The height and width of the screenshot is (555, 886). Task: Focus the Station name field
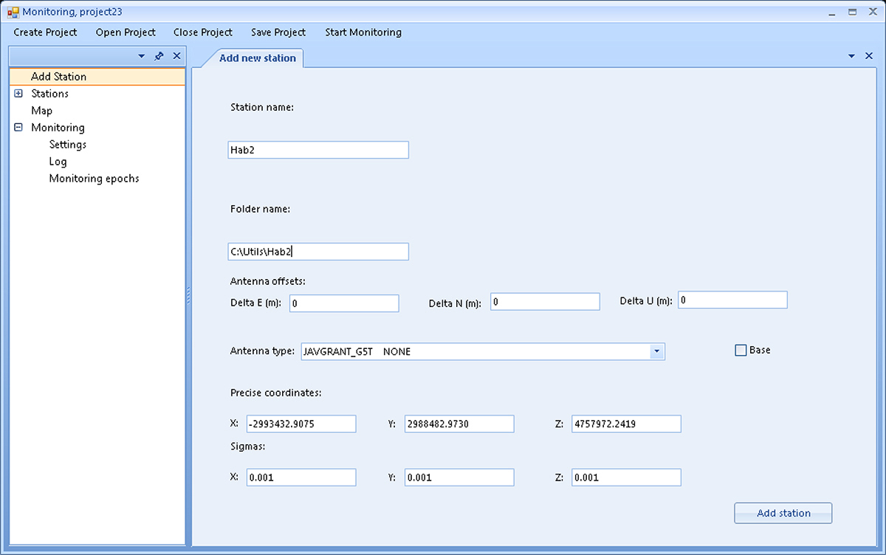[x=318, y=150]
